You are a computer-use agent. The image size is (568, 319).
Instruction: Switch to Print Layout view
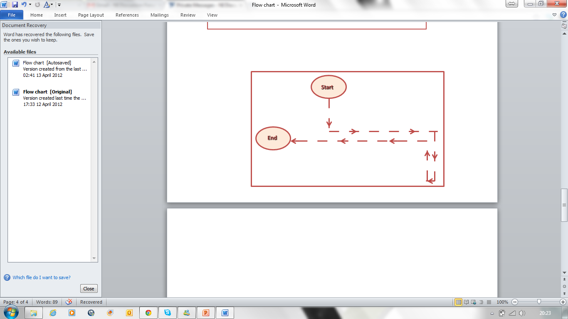point(459,302)
